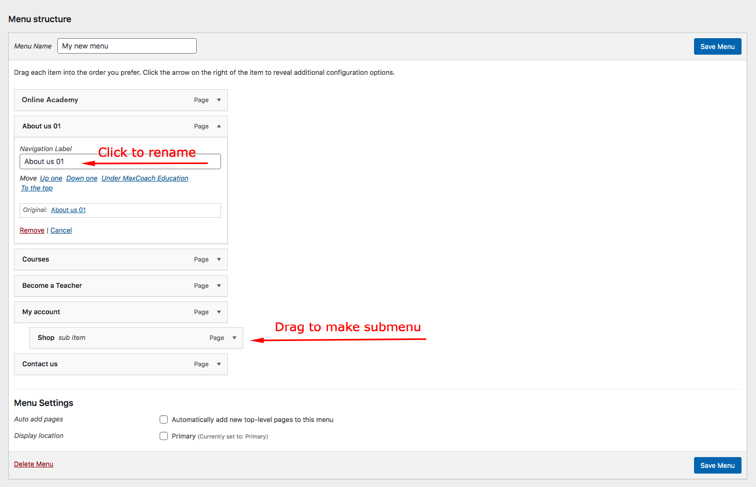Screen dimensions: 756x487
Task: Expand the Courses menu item arrow
Action: coord(219,259)
